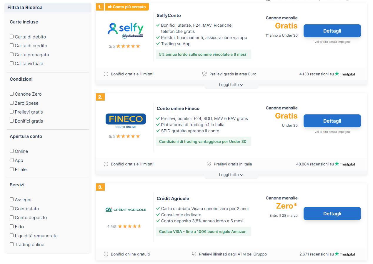Click the thumbs-up Conto più cercato badge
This screenshot has width=373, height=264.
127,7
